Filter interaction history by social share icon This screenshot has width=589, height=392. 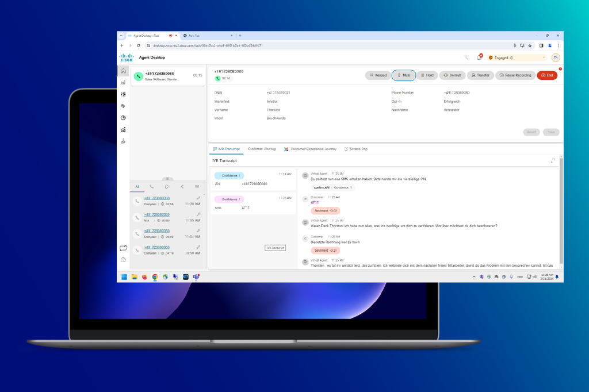(182, 187)
